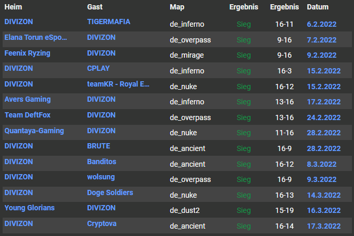Click the Heim column header
Viewport: 354px width, 236px height.
(13, 7)
